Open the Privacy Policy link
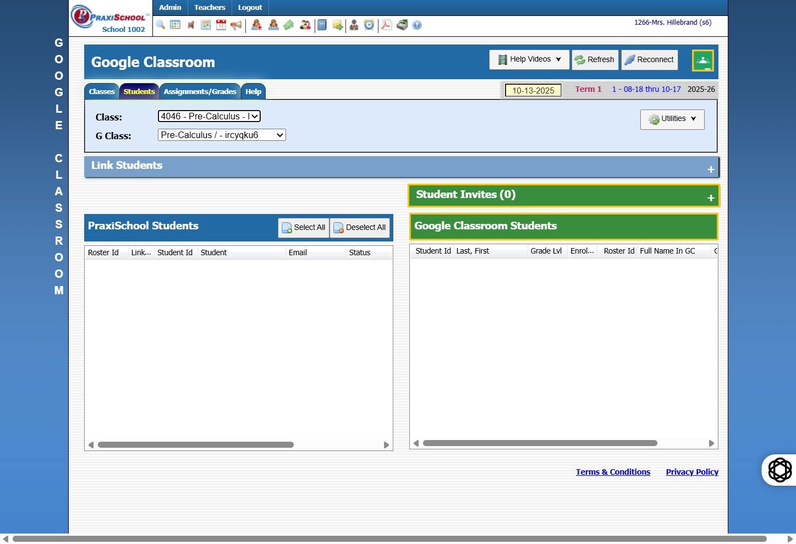This screenshot has width=796, height=544. coord(692,472)
